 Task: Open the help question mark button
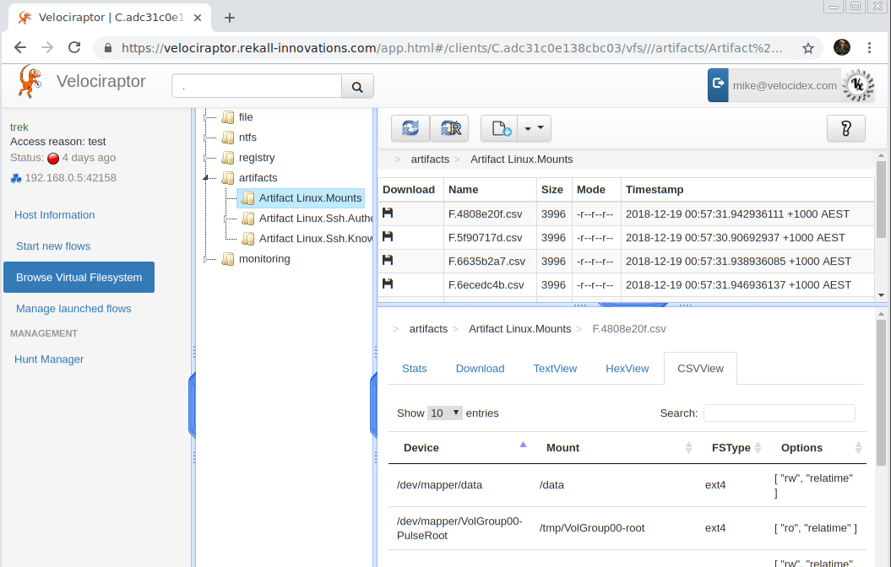point(846,128)
